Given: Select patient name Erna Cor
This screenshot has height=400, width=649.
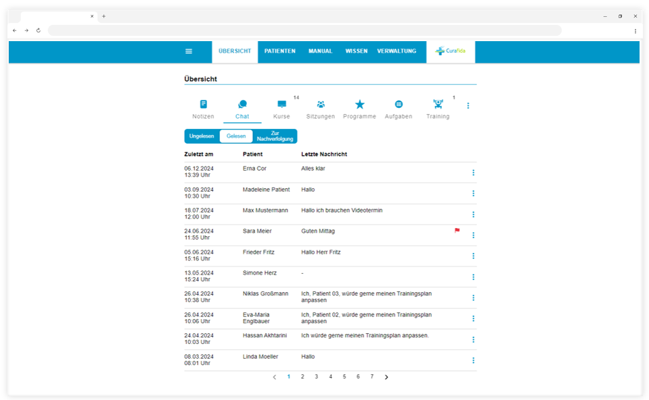Looking at the screenshot, I should (254, 169).
